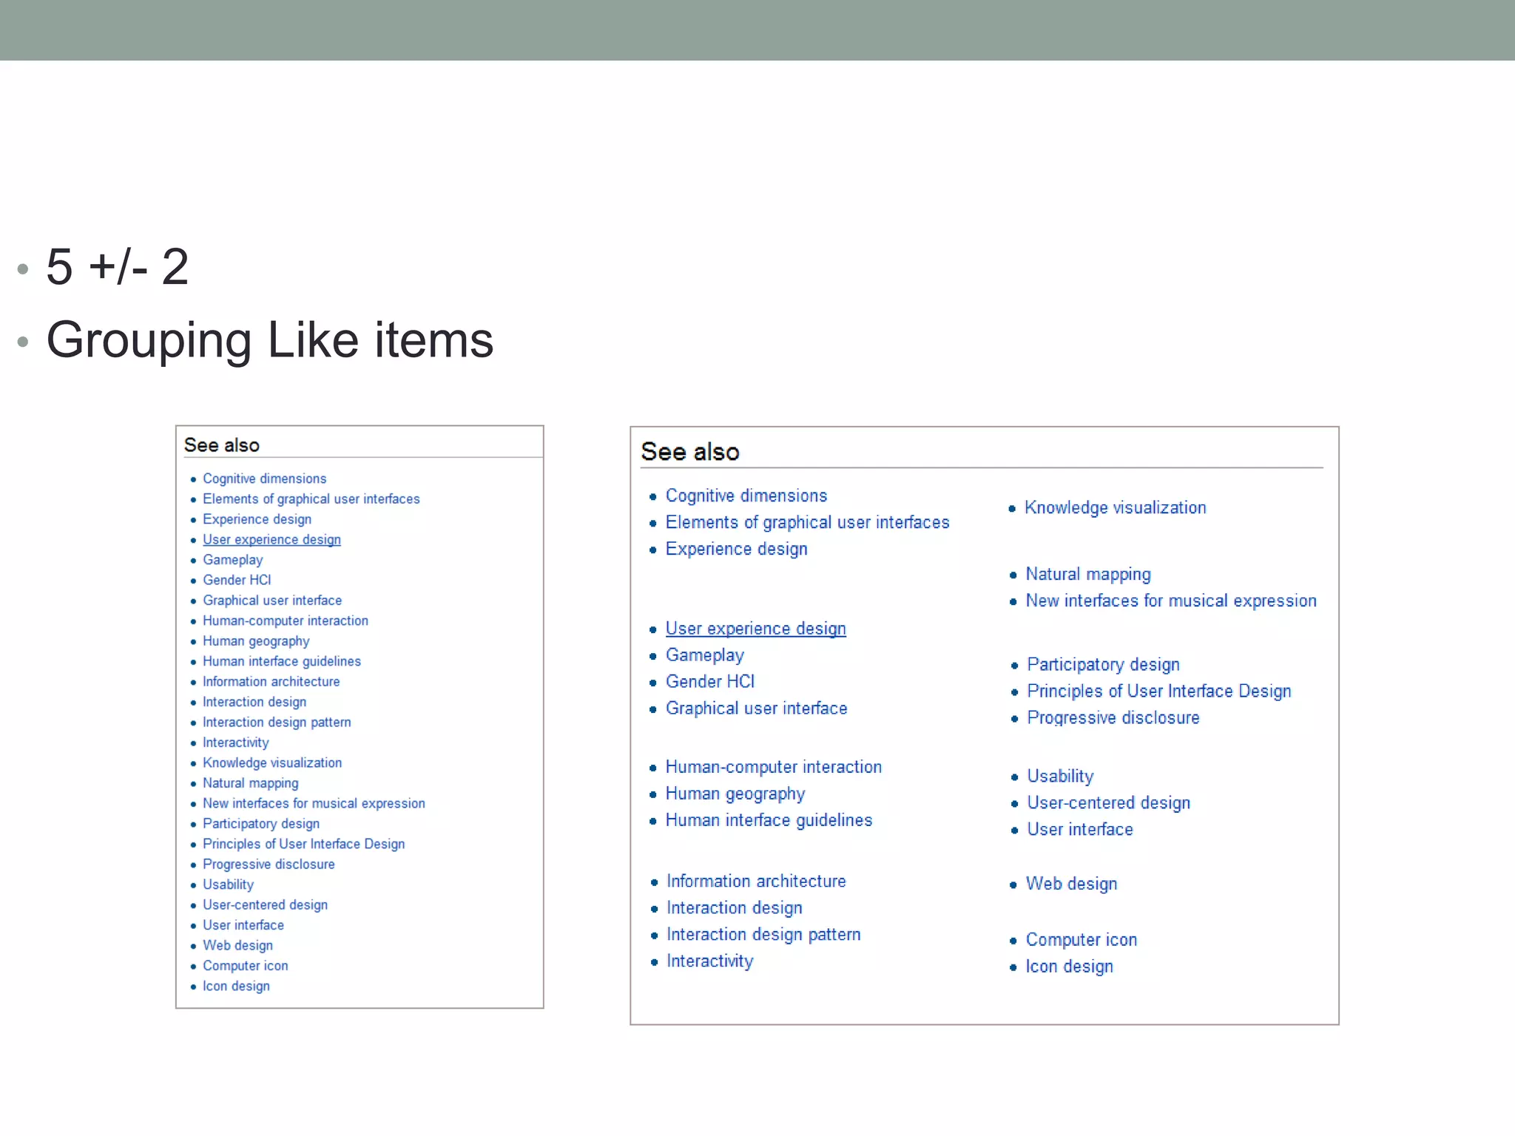Click the underlined User experience design link in left list
The height and width of the screenshot is (1136, 1515).
[271, 540]
